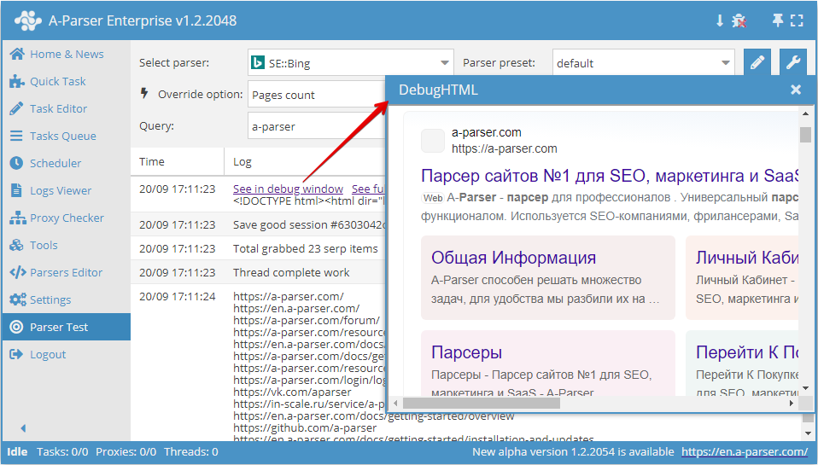Open Logs Viewer menu item
The height and width of the screenshot is (465, 818).
click(x=67, y=190)
